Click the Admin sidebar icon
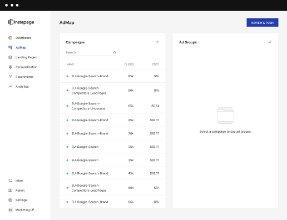Screen dimensions: 287x220 (x=11, y=191)
